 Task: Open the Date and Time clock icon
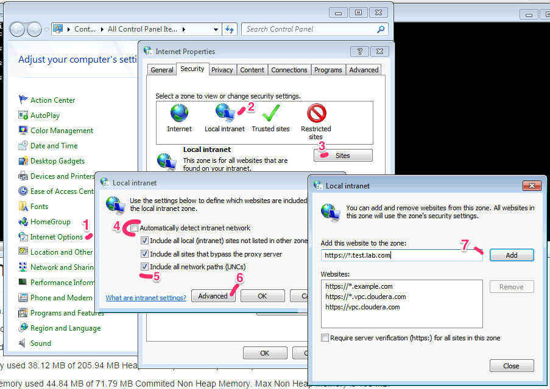pos(23,145)
